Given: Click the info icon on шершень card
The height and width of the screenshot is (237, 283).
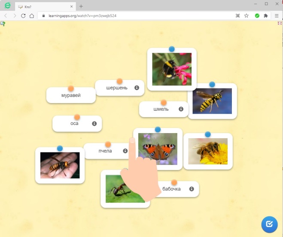Looking at the screenshot, I should tap(137, 88).
